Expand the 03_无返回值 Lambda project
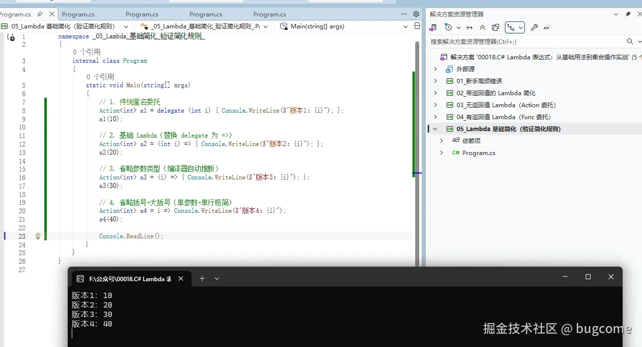This screenshot has width=642, height=347. 436,105
